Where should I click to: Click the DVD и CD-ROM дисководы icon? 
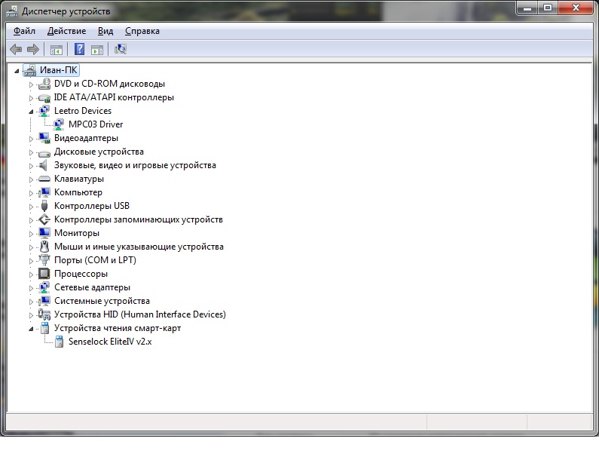point(44,84)
